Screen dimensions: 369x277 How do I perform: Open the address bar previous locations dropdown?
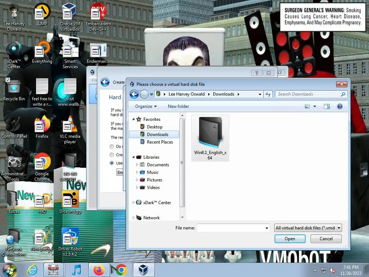[260, 94]
